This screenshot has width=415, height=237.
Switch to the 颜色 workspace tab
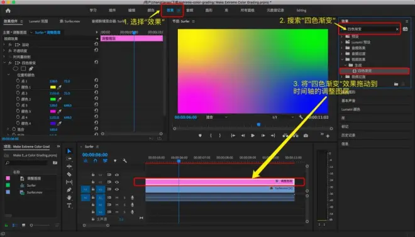point(151,10)
